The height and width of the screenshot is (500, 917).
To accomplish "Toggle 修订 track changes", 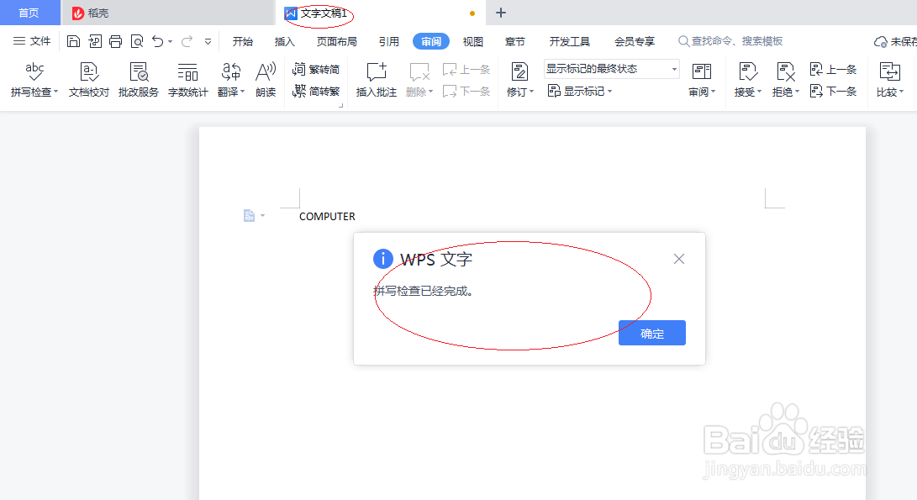I will [519, 79].
